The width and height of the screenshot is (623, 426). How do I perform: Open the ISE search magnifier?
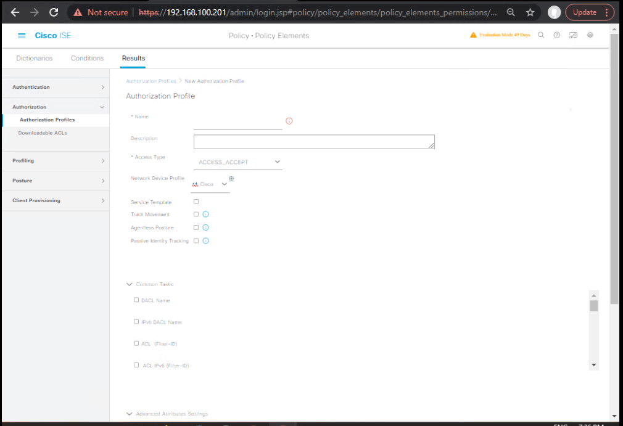pos(541,35)
